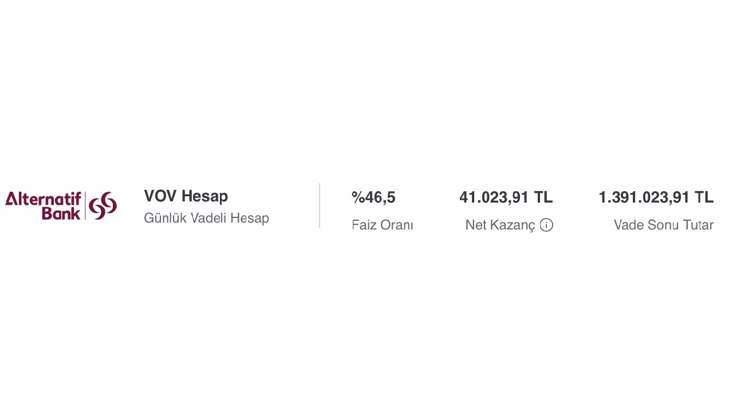The width and height of the screenshot is (733, 412).
Task: Select the 1.391.023,91 maturity total amount
Action: tap(644, 197)
